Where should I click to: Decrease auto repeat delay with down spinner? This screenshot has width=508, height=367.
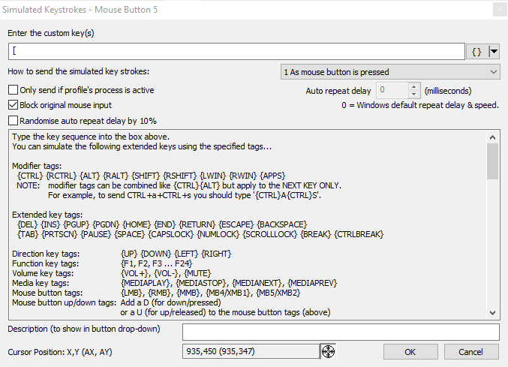tap(413, 94)
